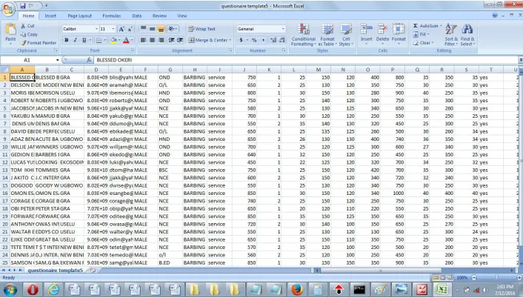The image size is (523, 298).
Task: Increase decimal places
Action: coord(273,40)
